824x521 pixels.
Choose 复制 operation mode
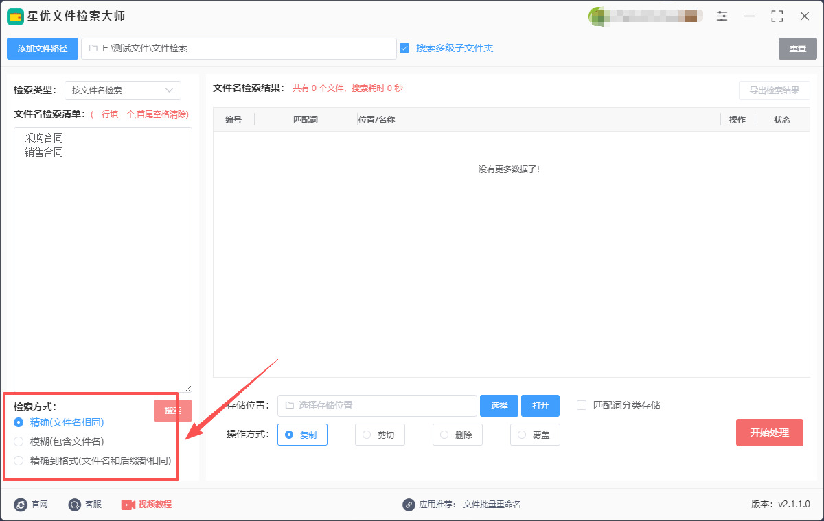click(302, 435)
